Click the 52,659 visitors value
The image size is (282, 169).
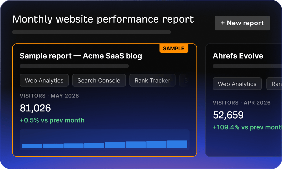[228, 115]
